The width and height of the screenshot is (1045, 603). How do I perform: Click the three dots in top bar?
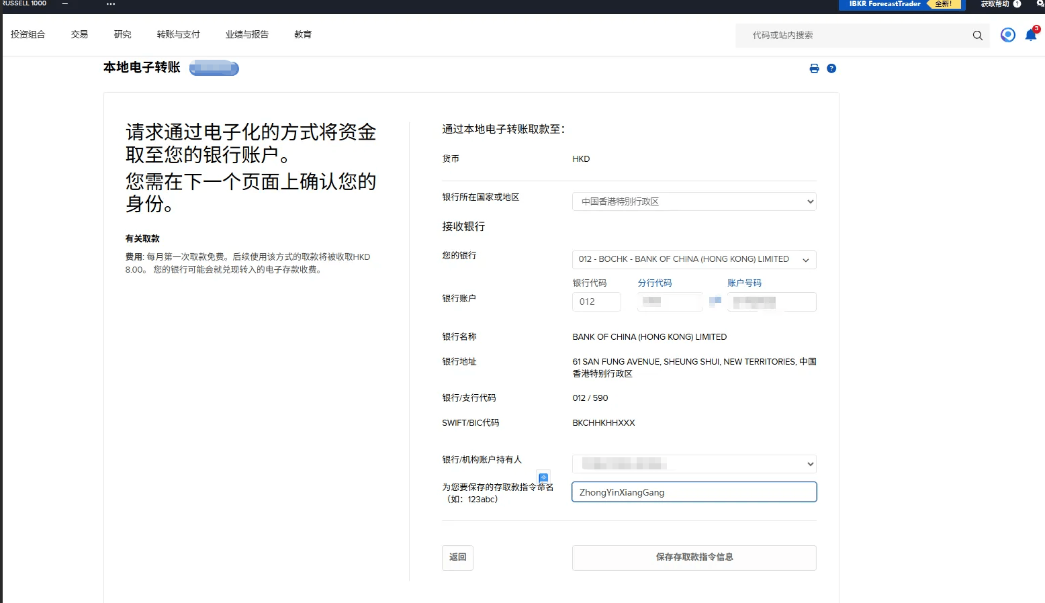coord(111,4)
